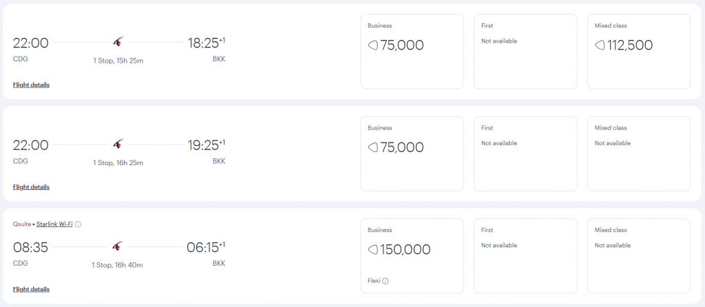The height and width of the screenshot is (307, 705).
Task: Click the airline logo on the 18:25 arrival flight
Action: 118,42
